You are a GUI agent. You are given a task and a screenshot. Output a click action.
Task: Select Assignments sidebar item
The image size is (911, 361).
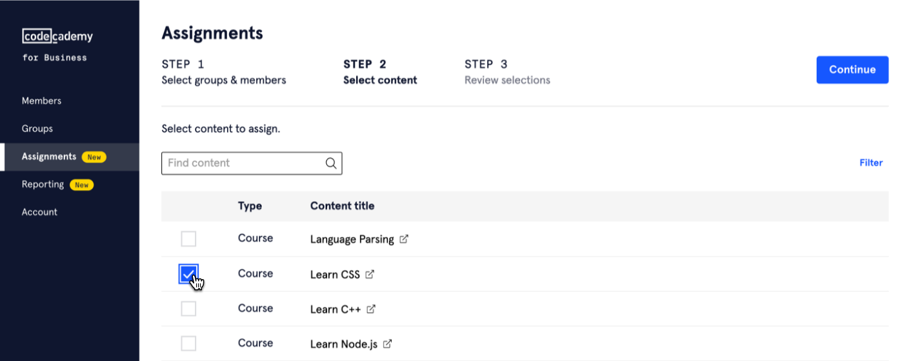click(x=49, y=157)
